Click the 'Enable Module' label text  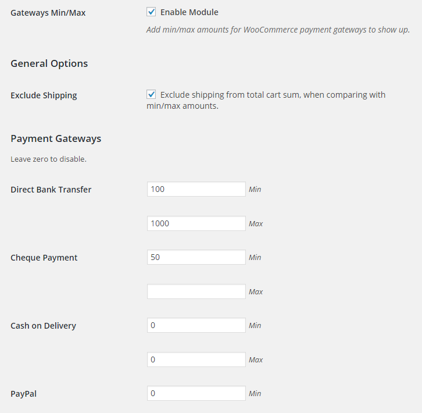pos(189,12)
